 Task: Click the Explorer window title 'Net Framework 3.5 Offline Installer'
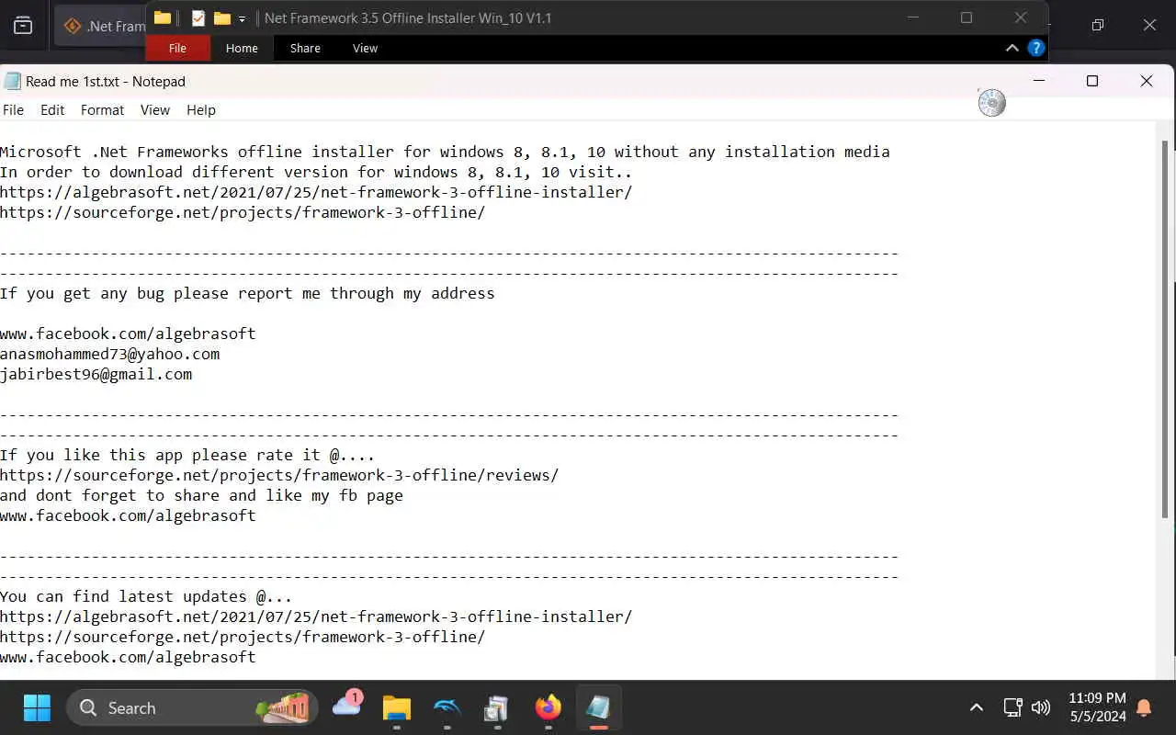[408, 18]
